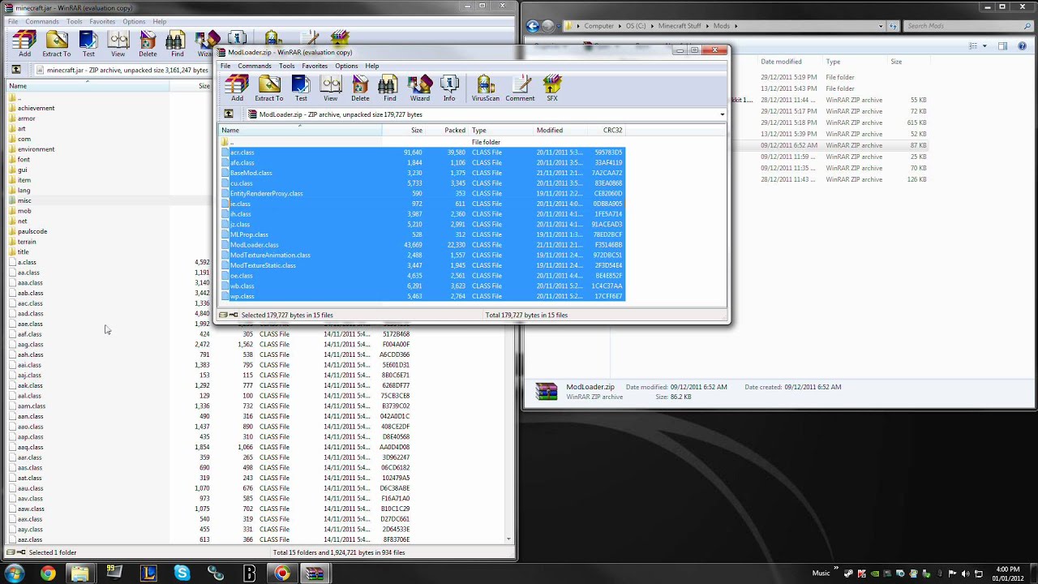
Task: Open the Favorites menu in ModLoader.zip
Action: click(x=315, y=66)
